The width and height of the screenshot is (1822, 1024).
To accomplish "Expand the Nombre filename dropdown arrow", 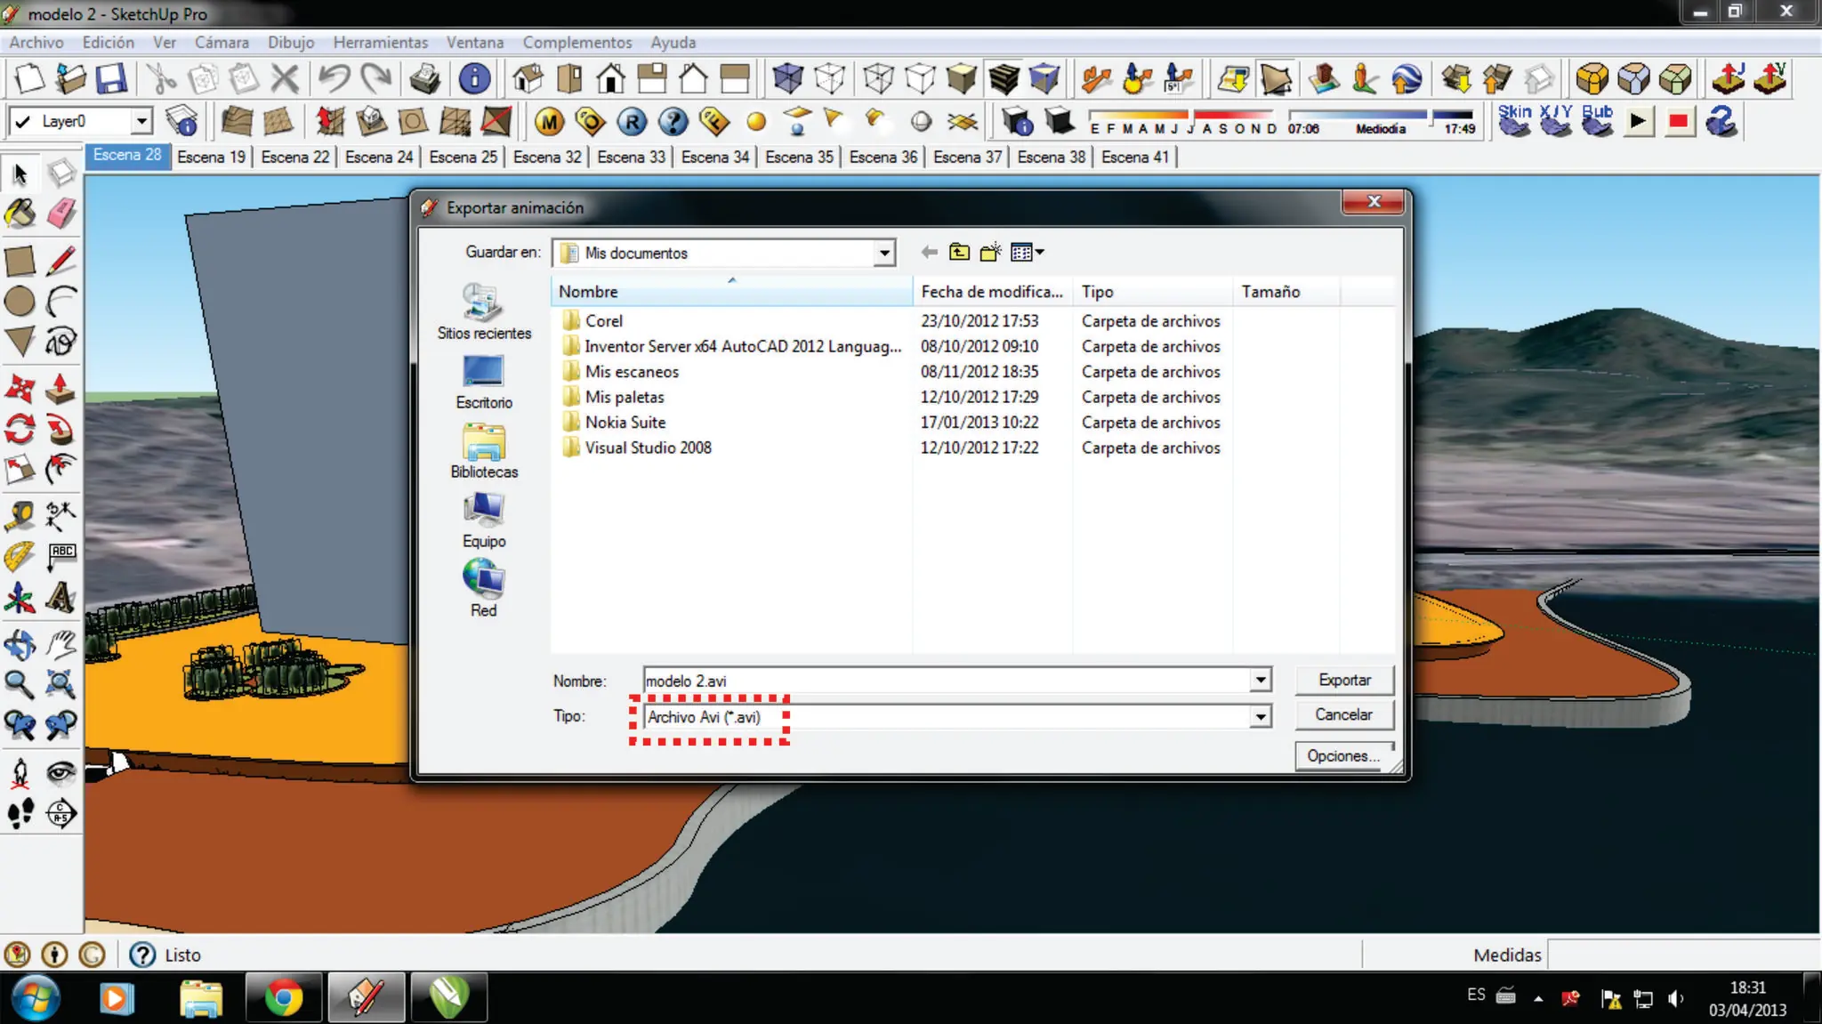I will click(1261, 681).
